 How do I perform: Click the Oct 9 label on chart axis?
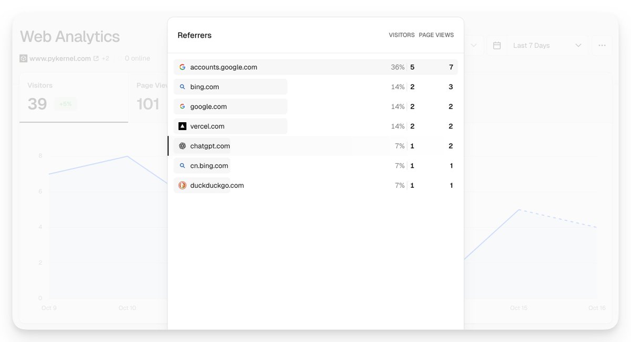pos(49,308)
